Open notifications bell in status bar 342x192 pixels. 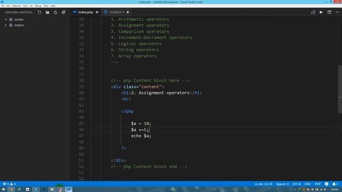(334, 184)
